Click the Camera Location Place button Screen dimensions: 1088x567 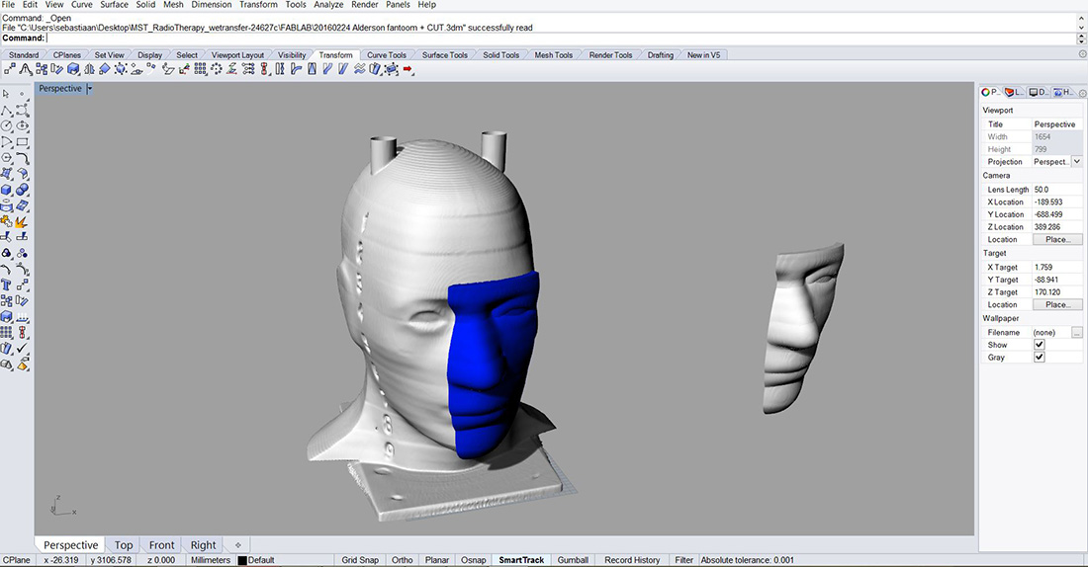pos(1057,239)
